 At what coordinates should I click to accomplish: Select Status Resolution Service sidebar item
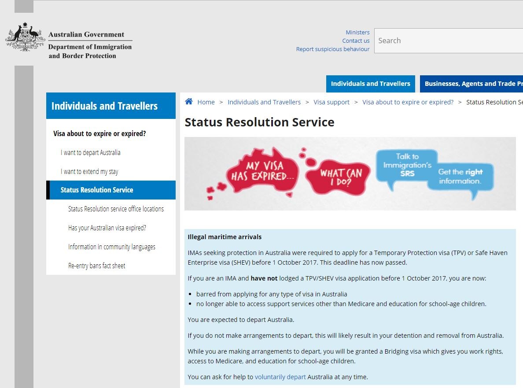(x=97, y=190)
